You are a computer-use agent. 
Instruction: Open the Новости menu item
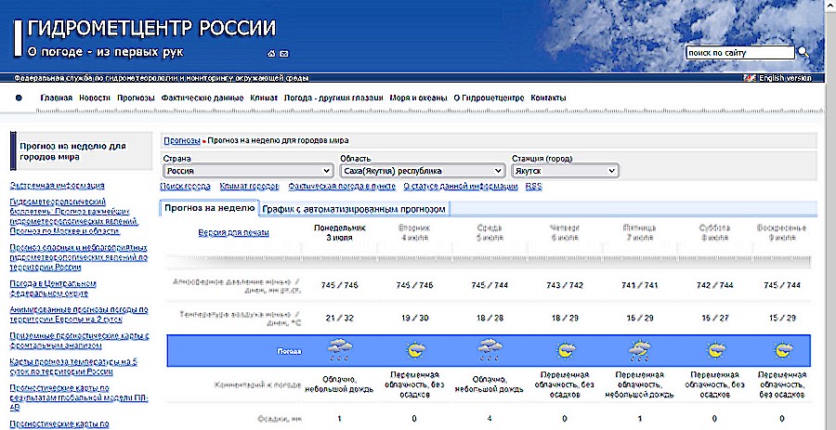[x=95, y=98]
